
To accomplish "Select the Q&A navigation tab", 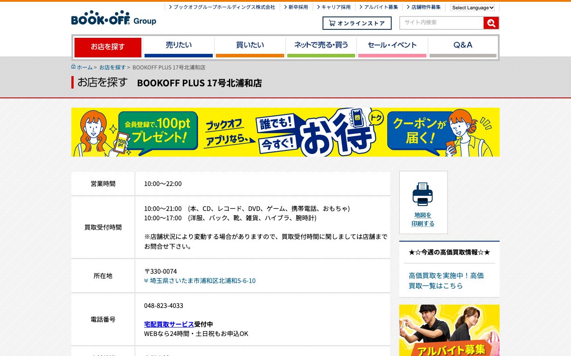I will 463,47.
